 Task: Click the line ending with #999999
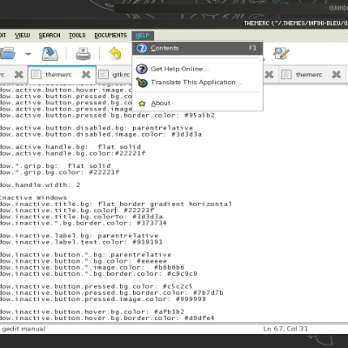tap(103, 299)
